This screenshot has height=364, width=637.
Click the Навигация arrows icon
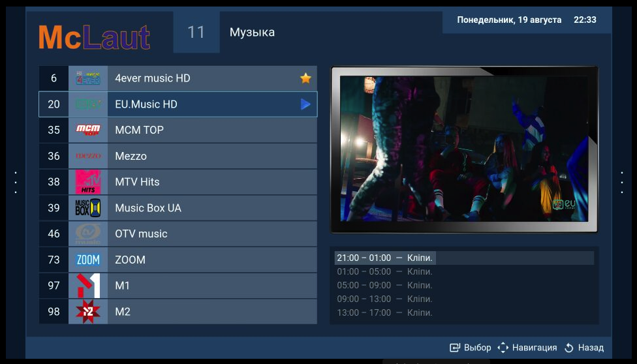click(x=503, y=347)
